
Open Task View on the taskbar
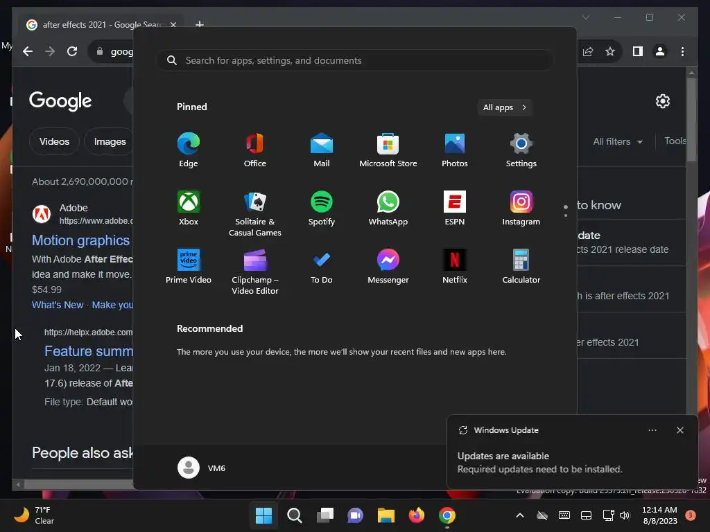pyautogui.click(x=325, y=515)
